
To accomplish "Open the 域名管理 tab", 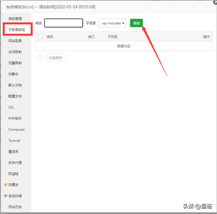I will point(15,19).
